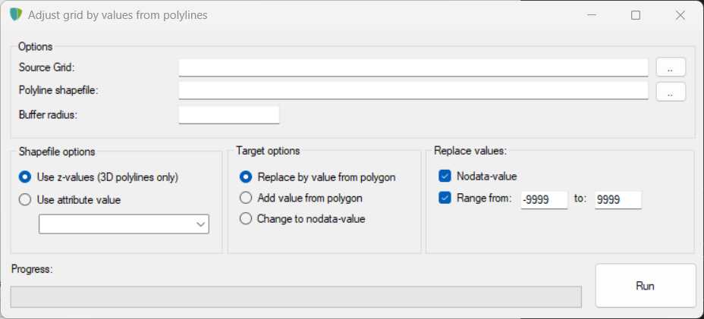Focus the Buffer radius input box
This screenshot has height=319, width=704.
229,115
